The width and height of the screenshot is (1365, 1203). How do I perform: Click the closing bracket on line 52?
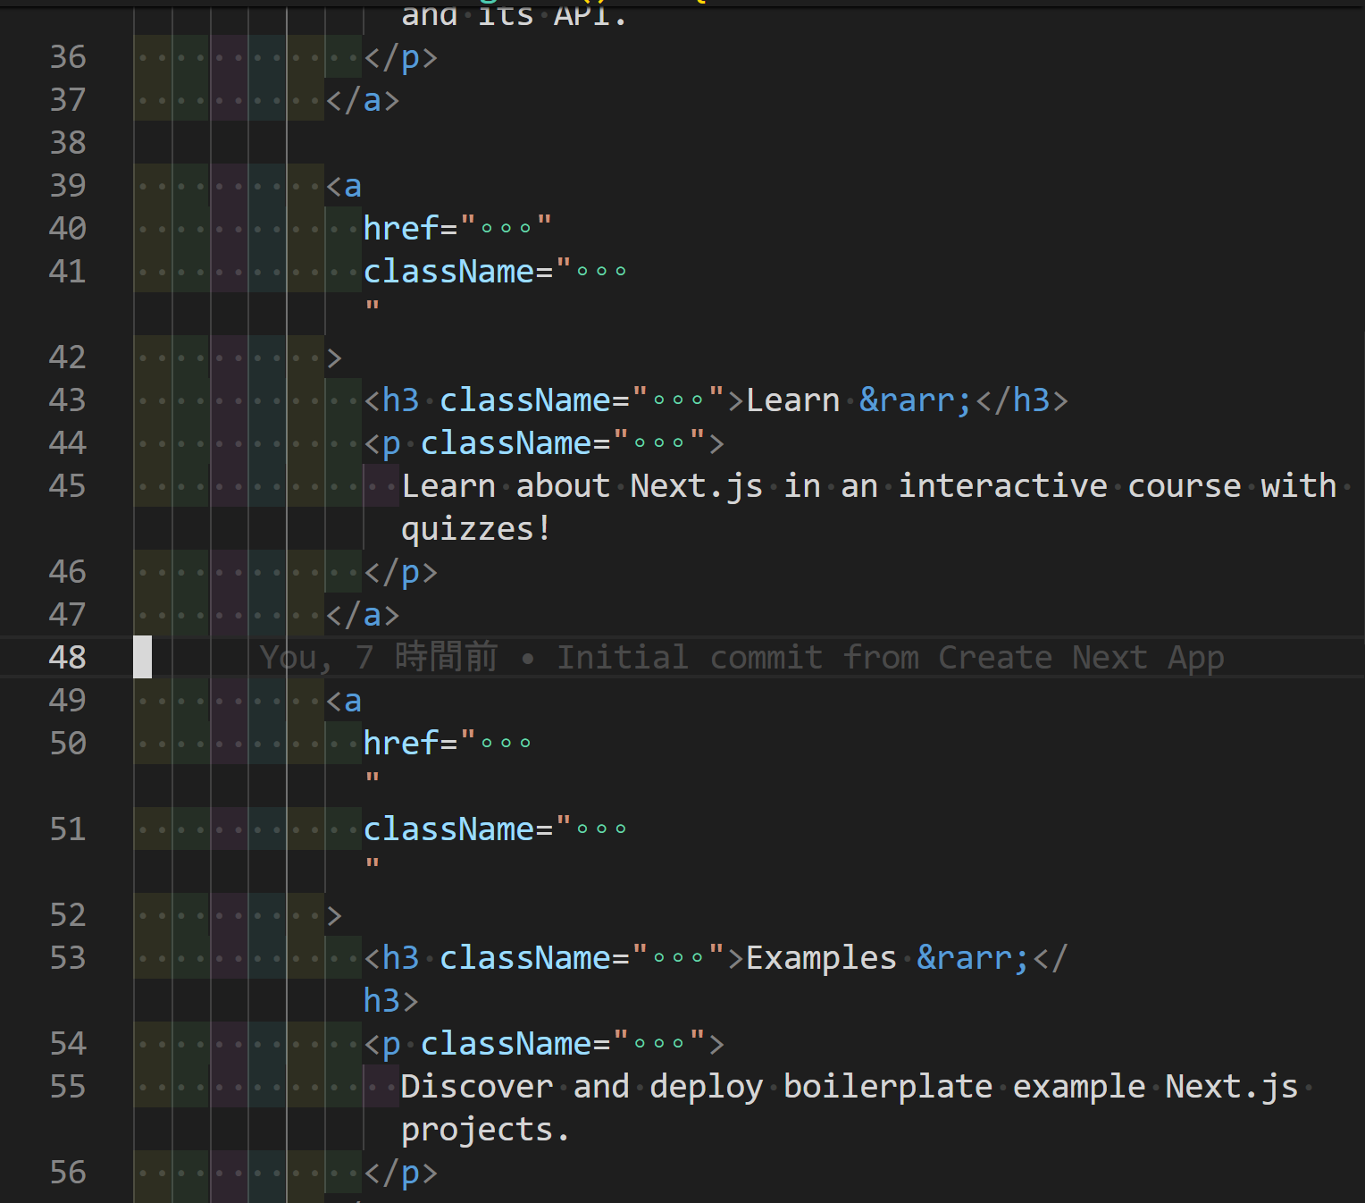click(334, 915)
